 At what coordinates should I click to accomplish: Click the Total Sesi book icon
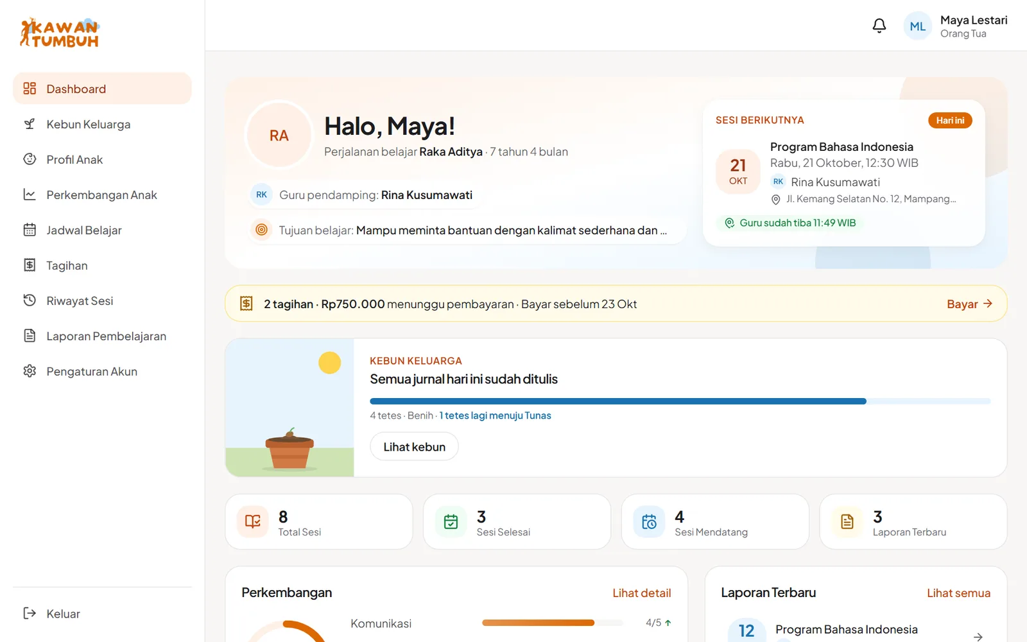pos(253,521)
